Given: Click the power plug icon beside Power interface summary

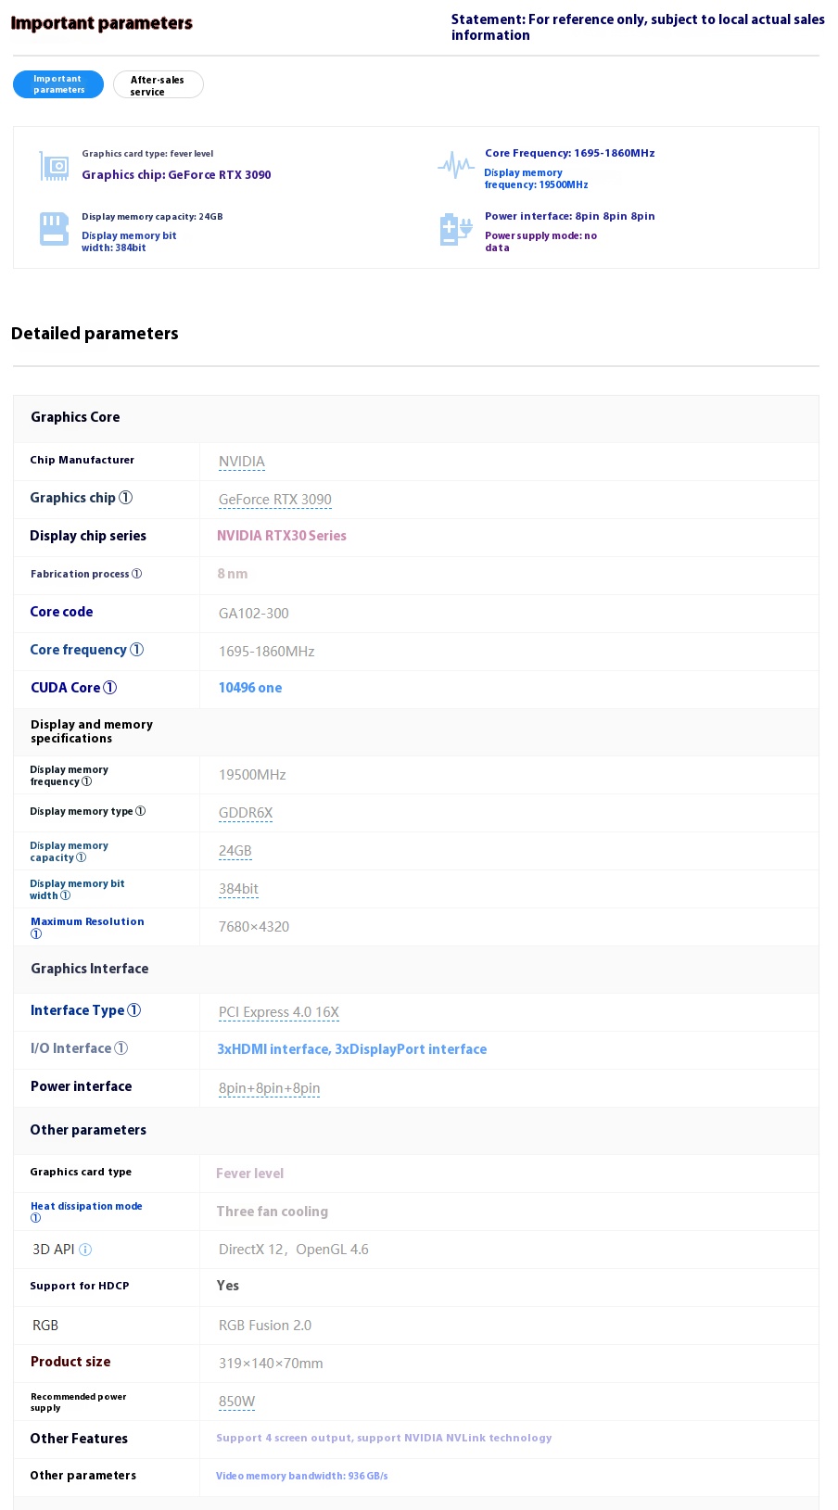Looking at the screenshot, I should click(455, 229).
